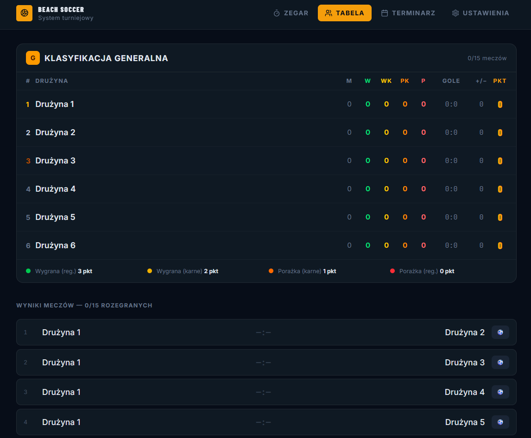Click ball icon for match against Drużyna 3
The width and height of the screenshot is (531, 438).
tap(500, 363)
